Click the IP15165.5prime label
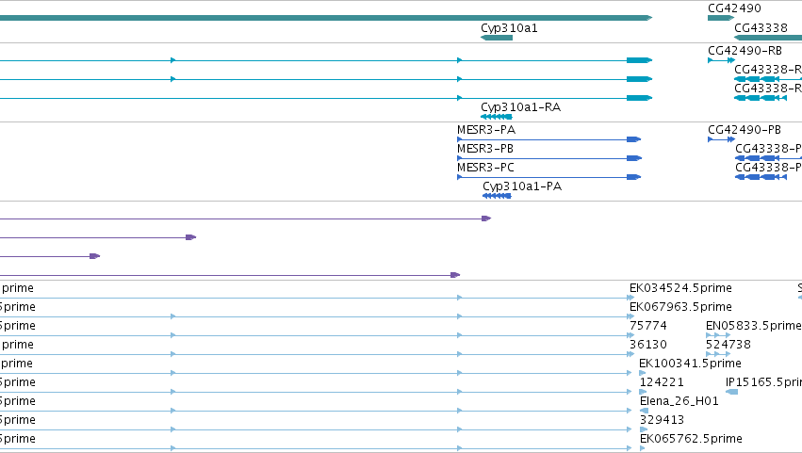 pos(763,382)
